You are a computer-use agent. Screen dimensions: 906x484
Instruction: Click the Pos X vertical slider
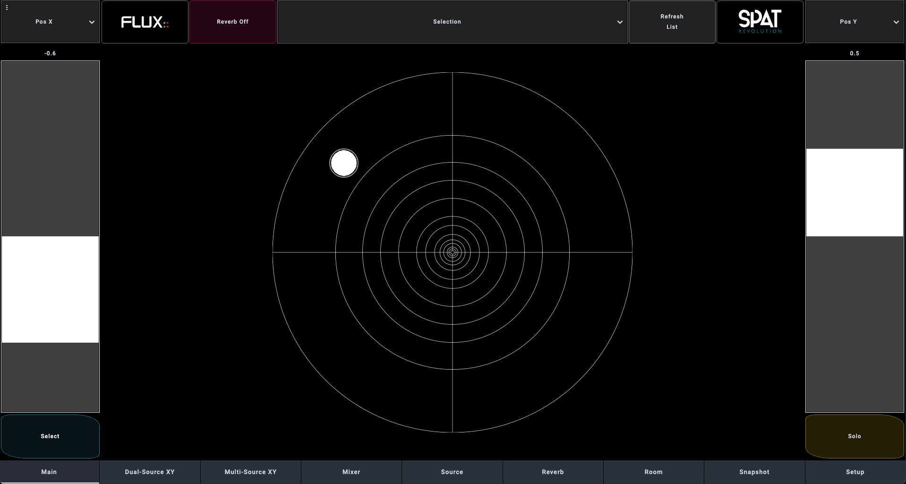click(50, 236)
